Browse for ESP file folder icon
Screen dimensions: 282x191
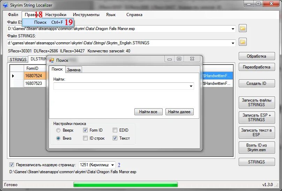pos(243,28)
